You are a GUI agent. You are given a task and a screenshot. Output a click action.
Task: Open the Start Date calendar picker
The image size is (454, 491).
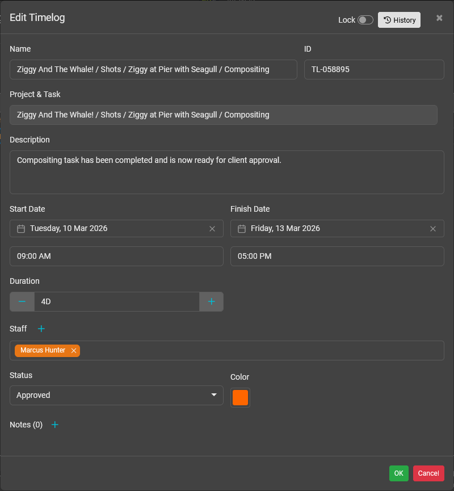click(21, 229)
